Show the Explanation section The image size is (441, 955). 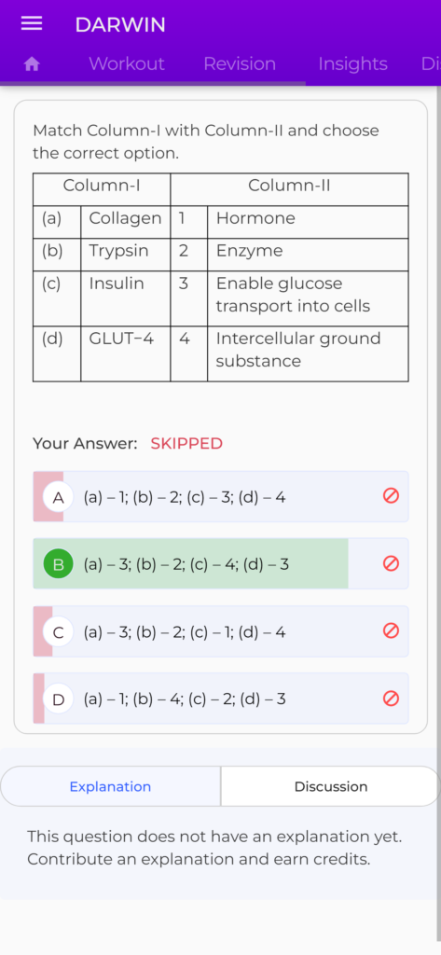coord(110,786)
